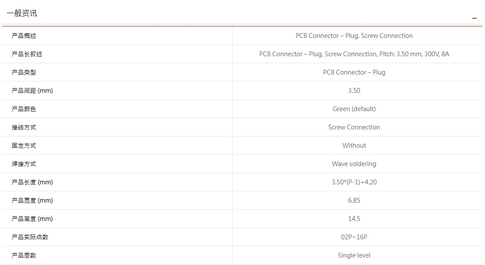This screenshot has height=265, width=485.
Task: Collapse the 一般资讯 section with red minus icon
Action: 474,18
